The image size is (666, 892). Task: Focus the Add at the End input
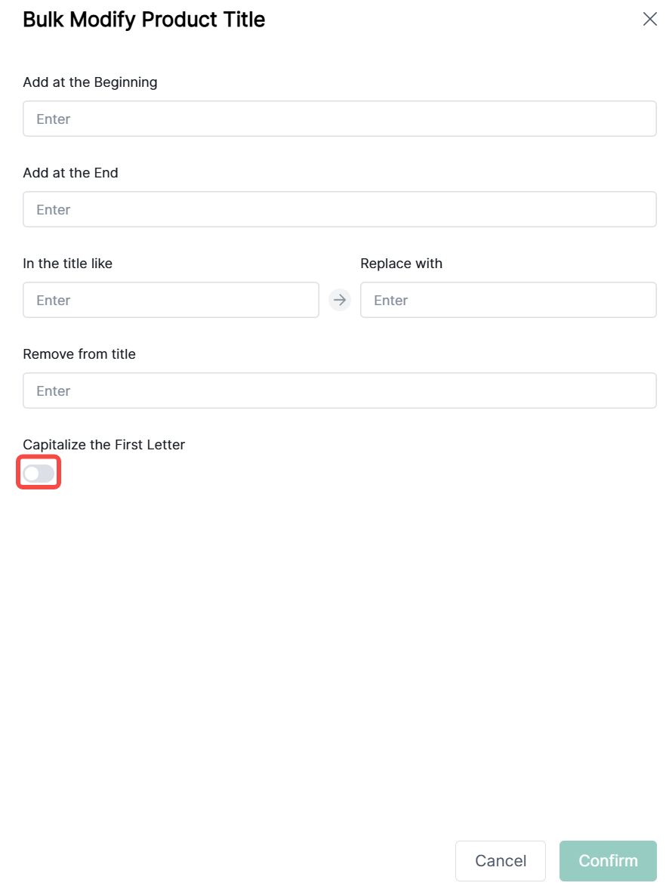point(339,209)
